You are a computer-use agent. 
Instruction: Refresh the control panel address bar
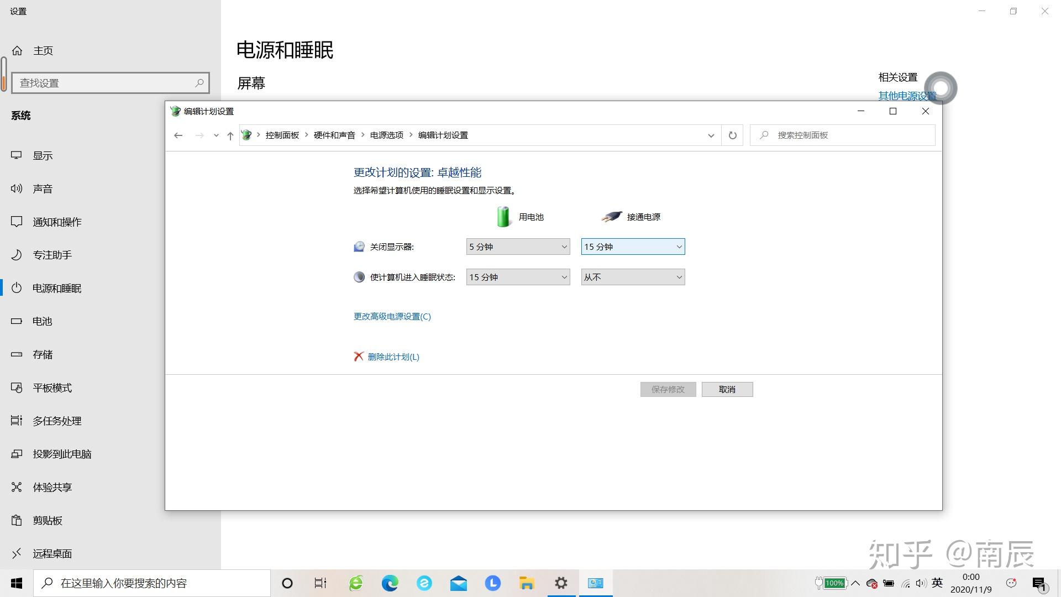point(732,135)
